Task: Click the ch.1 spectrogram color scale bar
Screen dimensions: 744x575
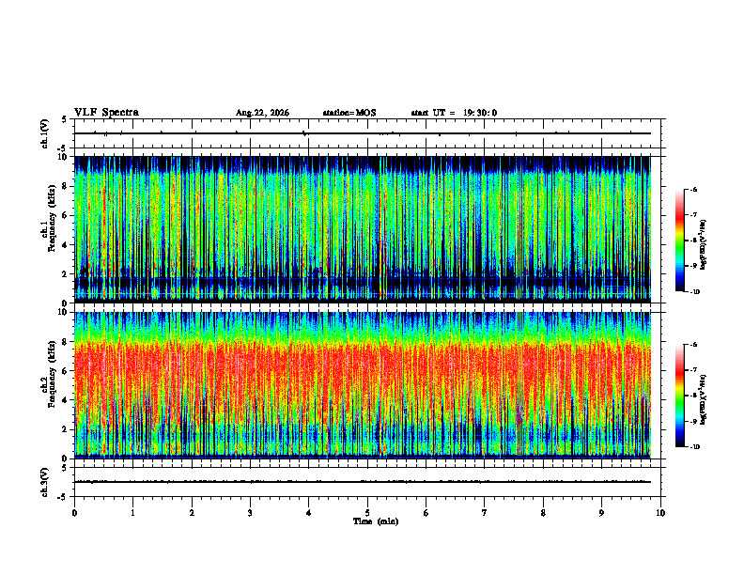Action: pyautogui.click(x=679, y=241)
